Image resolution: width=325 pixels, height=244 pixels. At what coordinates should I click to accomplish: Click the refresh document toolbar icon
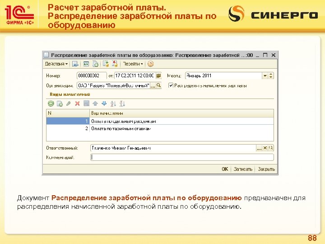point(95,64)
